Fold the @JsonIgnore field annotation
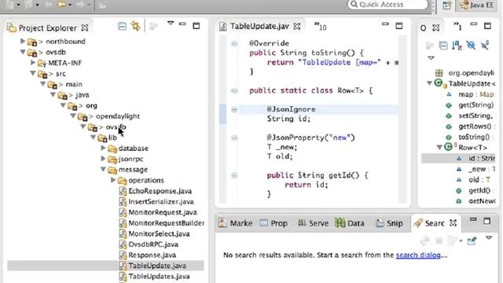 click(x=234, y=109)
